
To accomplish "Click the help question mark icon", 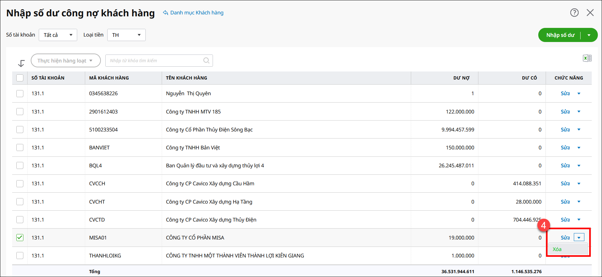I will tap(574, 13).
